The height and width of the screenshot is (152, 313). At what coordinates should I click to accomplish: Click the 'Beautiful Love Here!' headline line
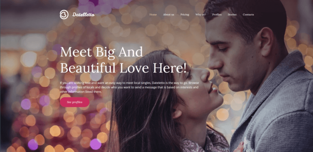coord(124,68)
